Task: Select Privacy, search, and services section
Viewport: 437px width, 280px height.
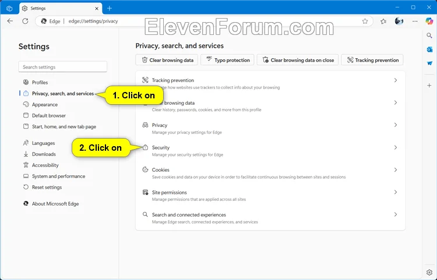Action: click(x=63, y=94)
